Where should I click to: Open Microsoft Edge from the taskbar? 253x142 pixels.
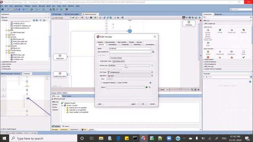click(118, 138)
